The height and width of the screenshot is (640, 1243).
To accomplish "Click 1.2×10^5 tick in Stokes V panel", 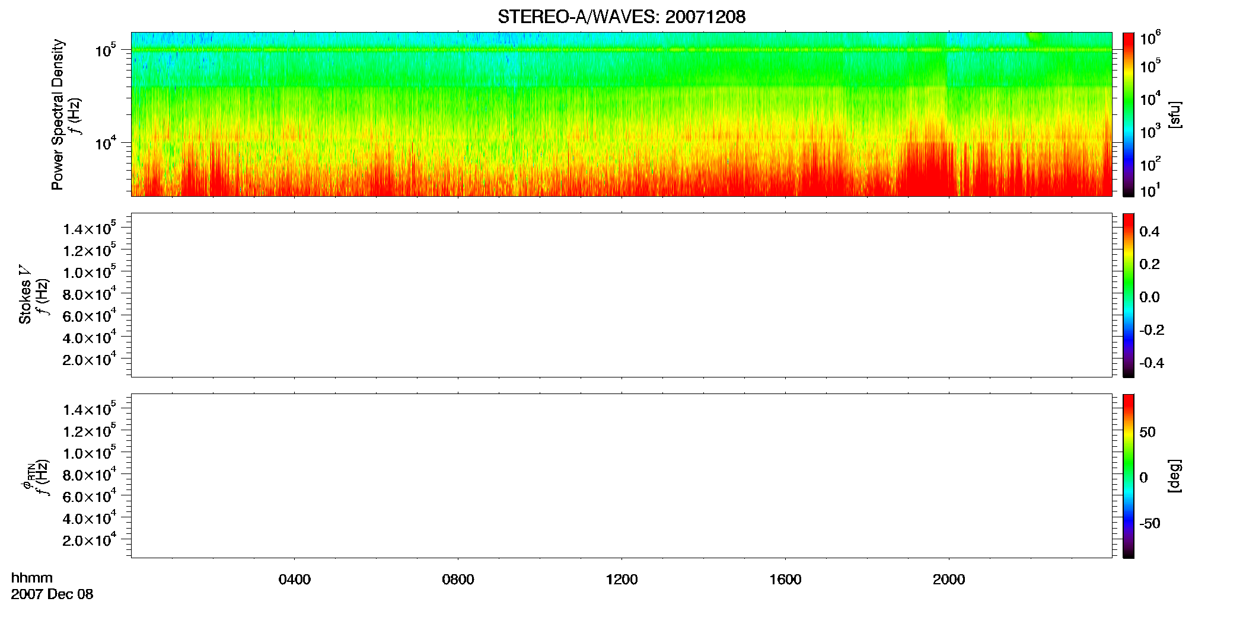I will click(89, 250).
